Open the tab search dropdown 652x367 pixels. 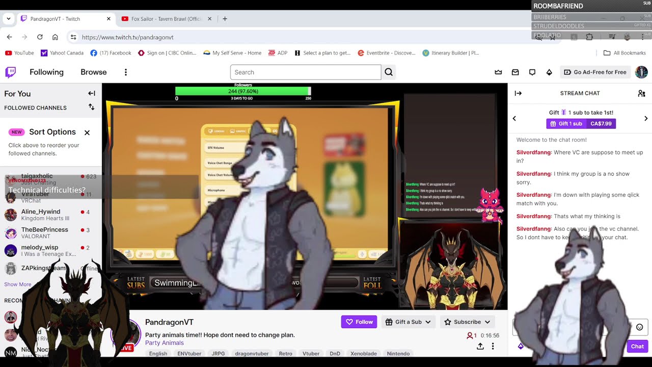tap(9, 19)
